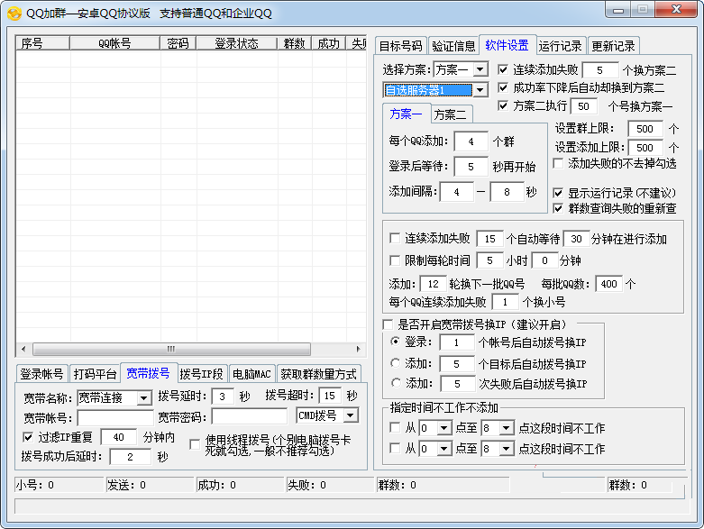This screenshot has height=529, width=704.
Task: Expand the 自选服务器1 dropdown
Action: pos(480,90)
